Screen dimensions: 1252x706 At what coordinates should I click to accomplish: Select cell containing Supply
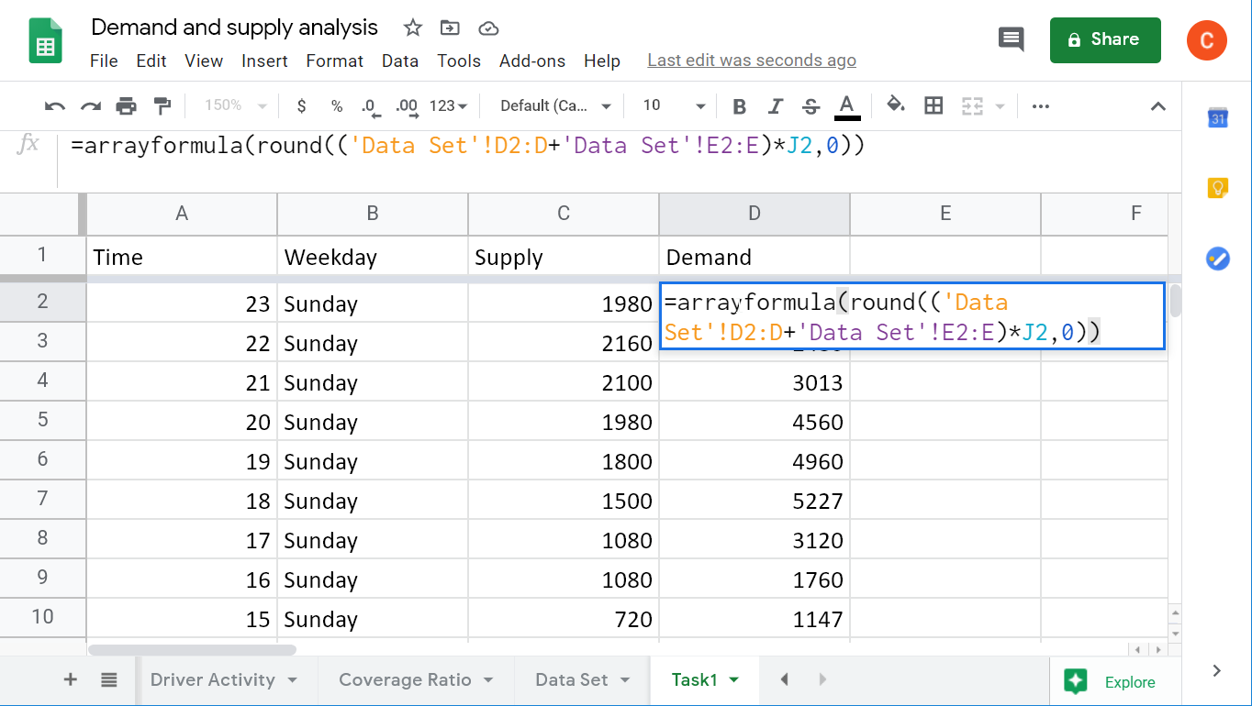tap(564, 257)
